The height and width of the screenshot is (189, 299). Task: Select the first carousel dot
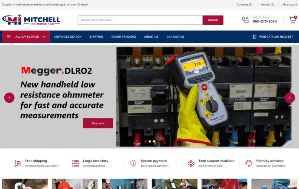(146, 141)
